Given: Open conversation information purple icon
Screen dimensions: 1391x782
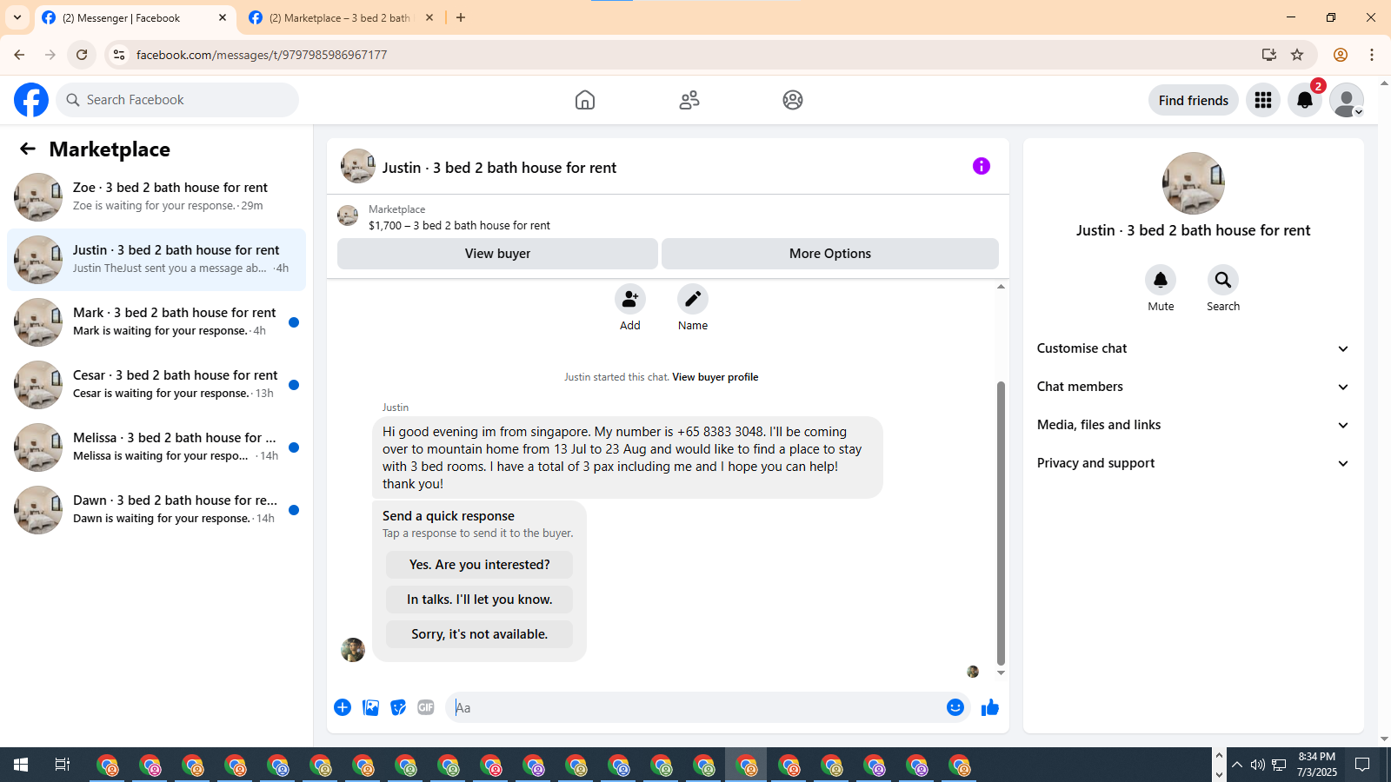Looking at the screenshot, I should pyautogui.click(x=982, y=166).
